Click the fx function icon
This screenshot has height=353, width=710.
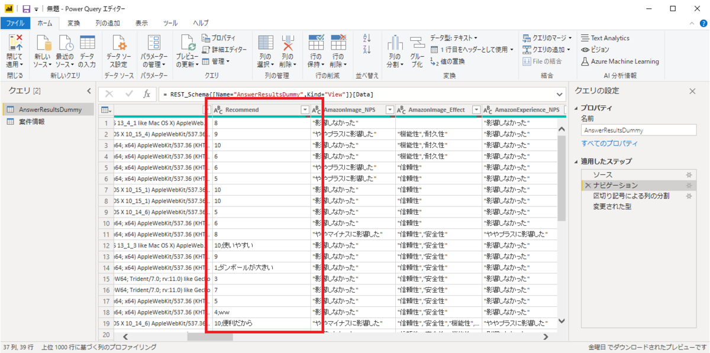pyautogui.click(x=147, y=94)
